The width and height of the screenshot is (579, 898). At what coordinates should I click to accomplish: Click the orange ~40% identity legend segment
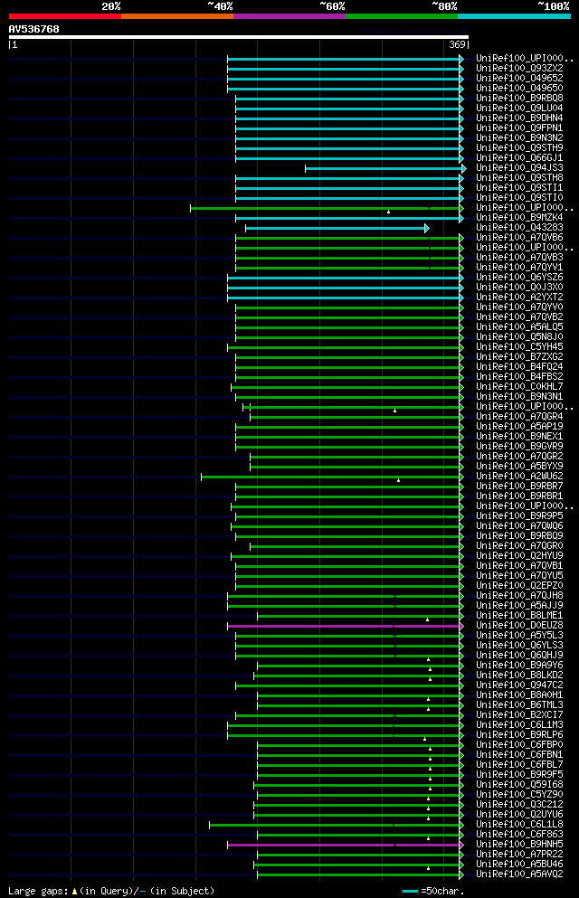[x=177, y=16]
